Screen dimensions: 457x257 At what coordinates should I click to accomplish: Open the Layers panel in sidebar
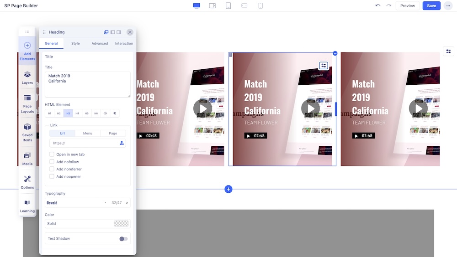coord(27,77)
